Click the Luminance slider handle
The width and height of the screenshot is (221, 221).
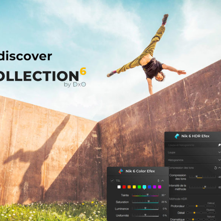pos(145,208)
